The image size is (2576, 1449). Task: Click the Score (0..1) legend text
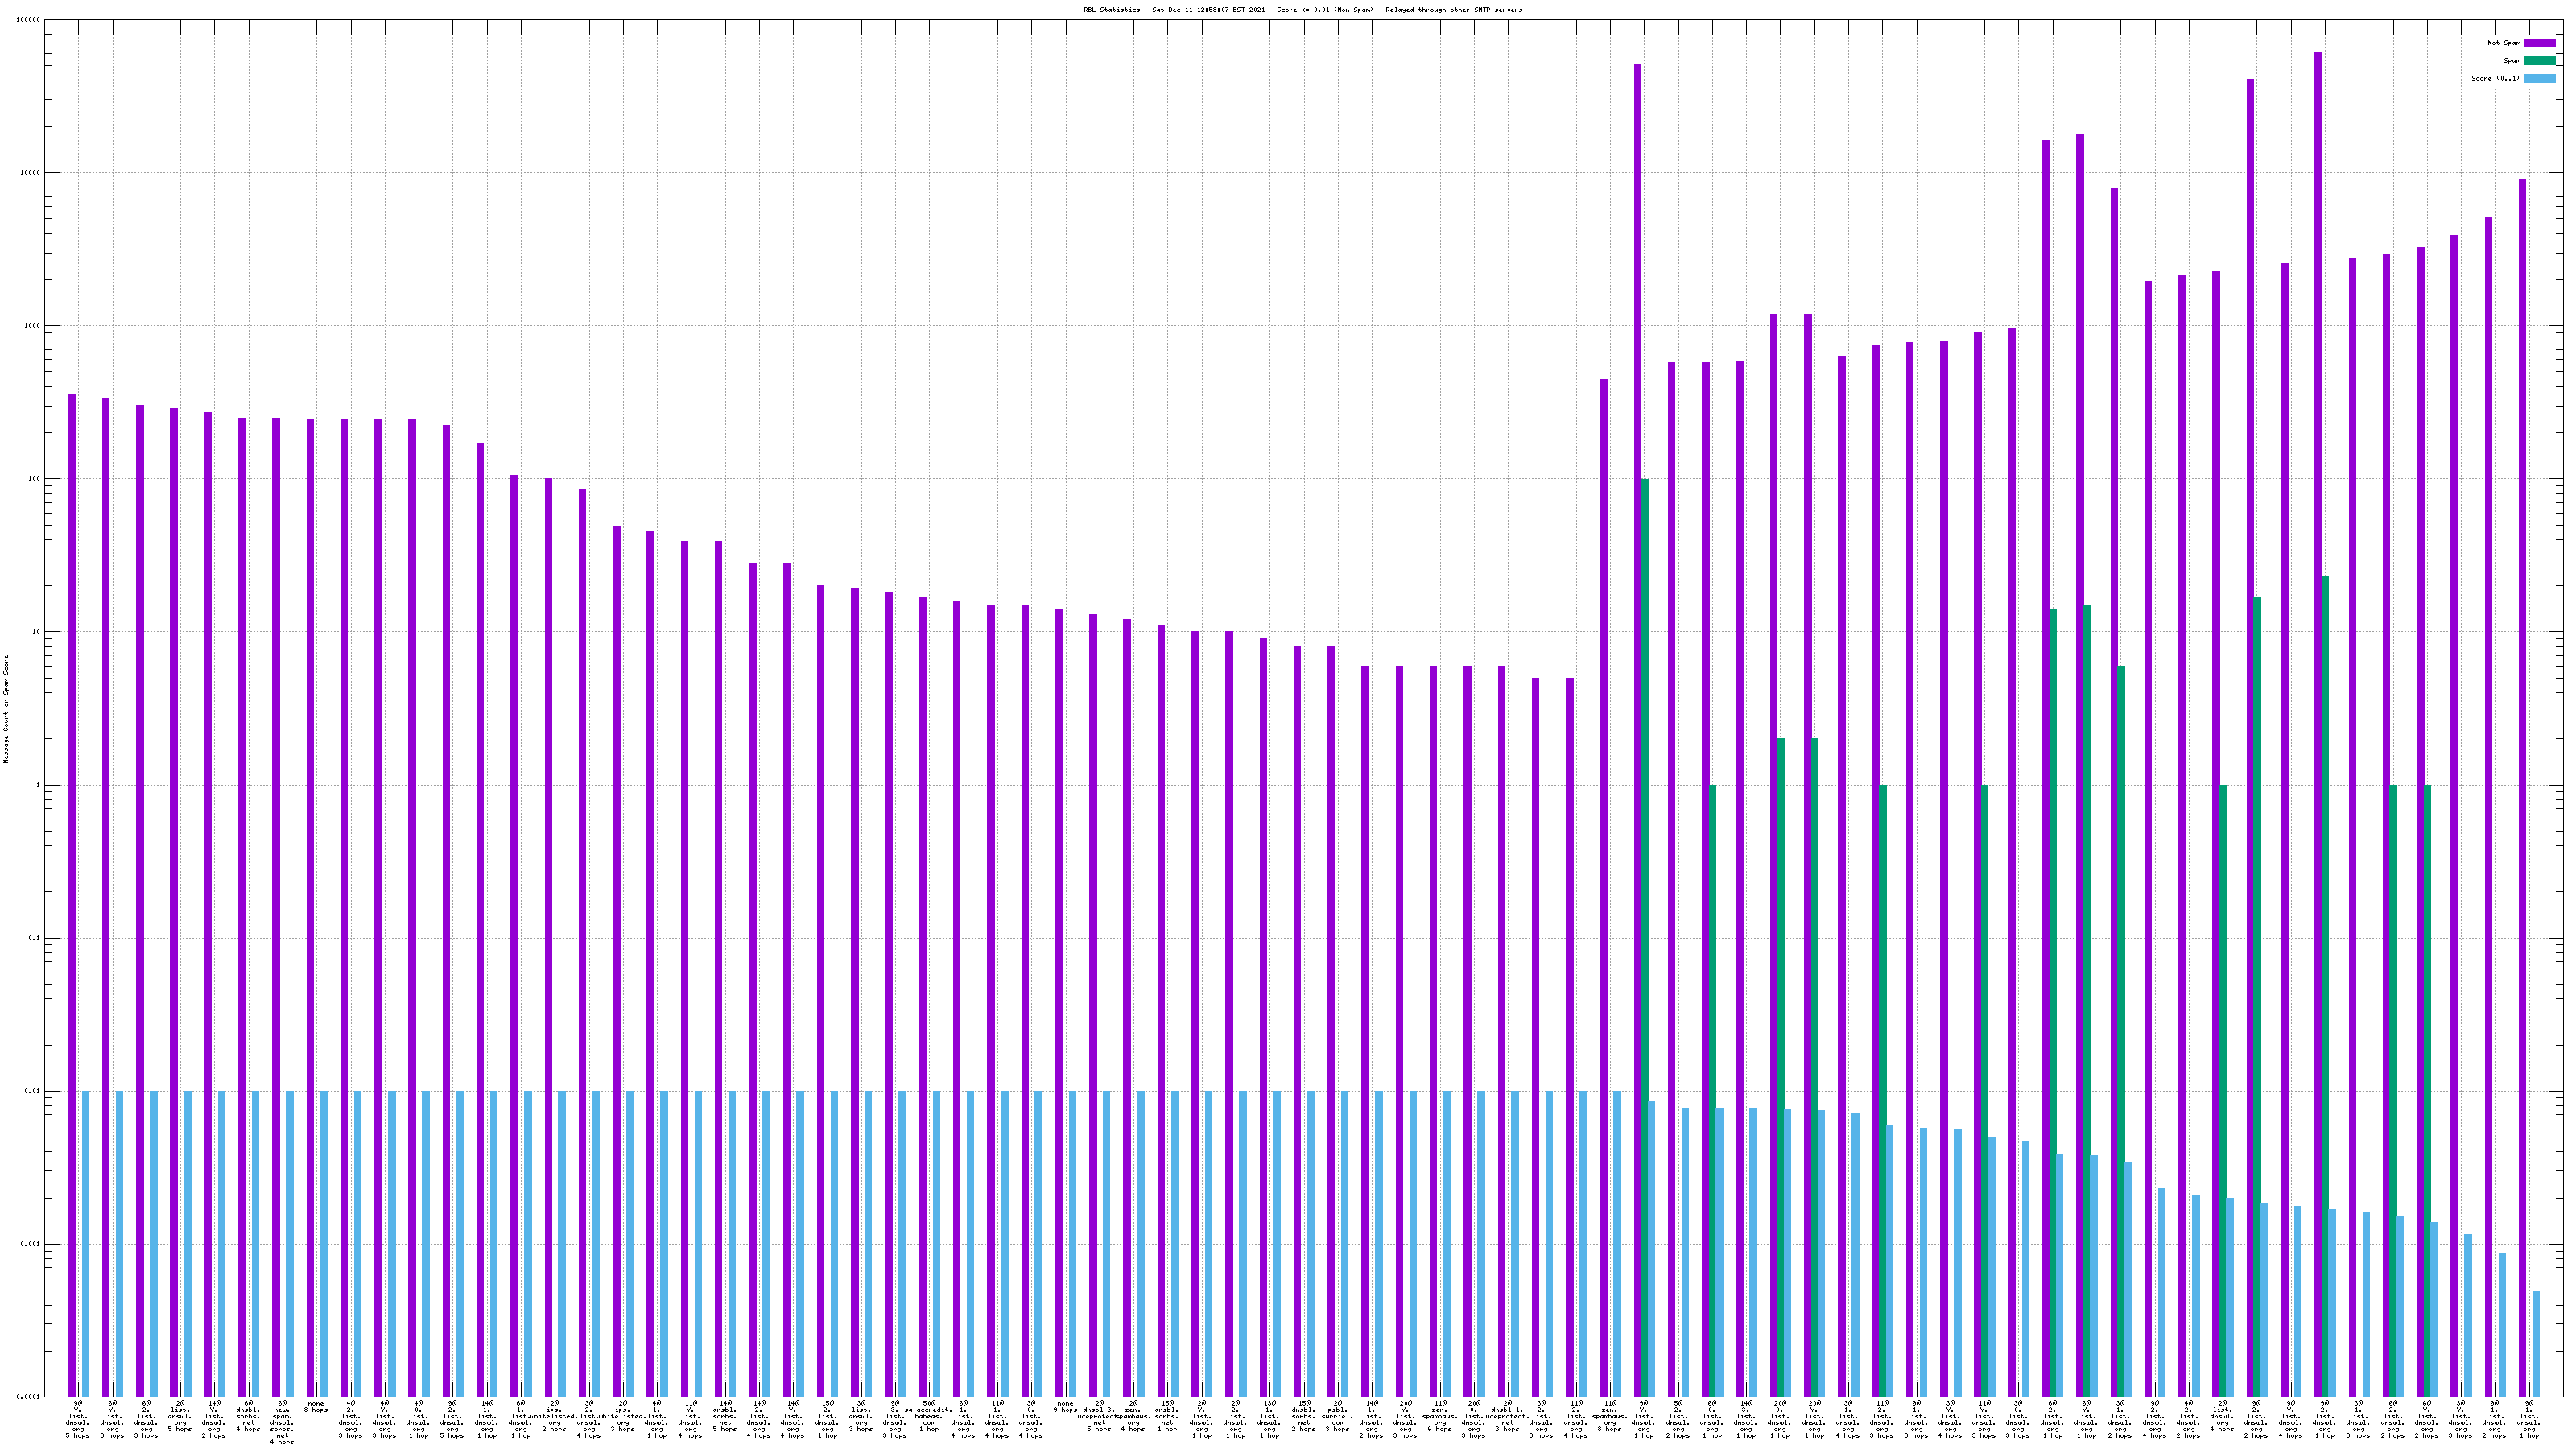[x=2495, y=79]
